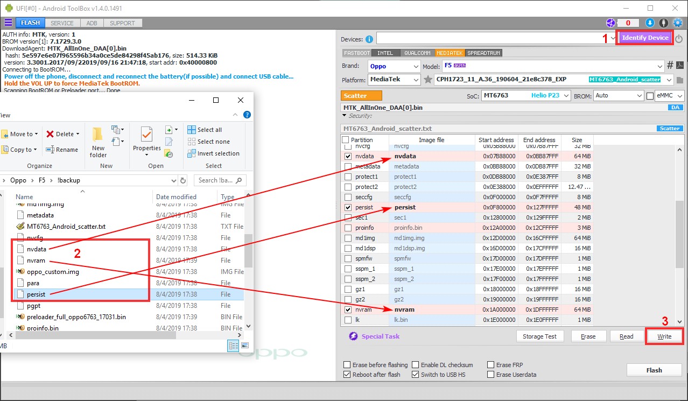Click the Storage Test button
Image resolution: width=688 pixels, height=401 pixels.
(x=540, y=336)
